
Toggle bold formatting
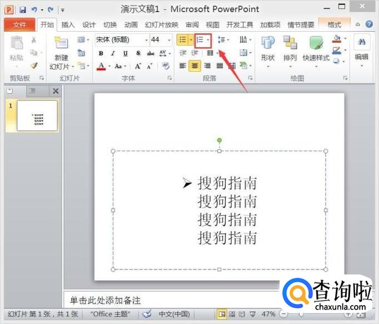101,53
